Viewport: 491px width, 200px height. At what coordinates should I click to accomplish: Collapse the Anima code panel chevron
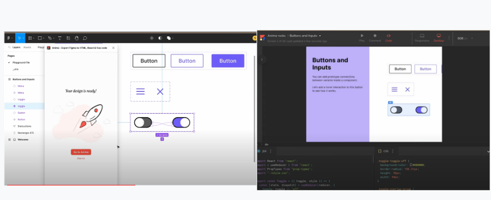(488, 151)
